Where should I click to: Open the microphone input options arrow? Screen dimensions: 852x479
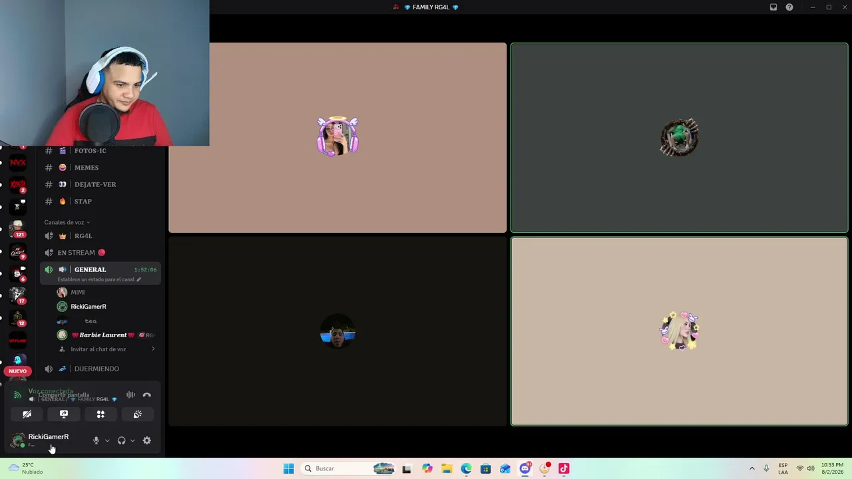[107, 440]
